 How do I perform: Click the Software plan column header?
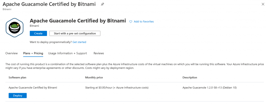17,77
